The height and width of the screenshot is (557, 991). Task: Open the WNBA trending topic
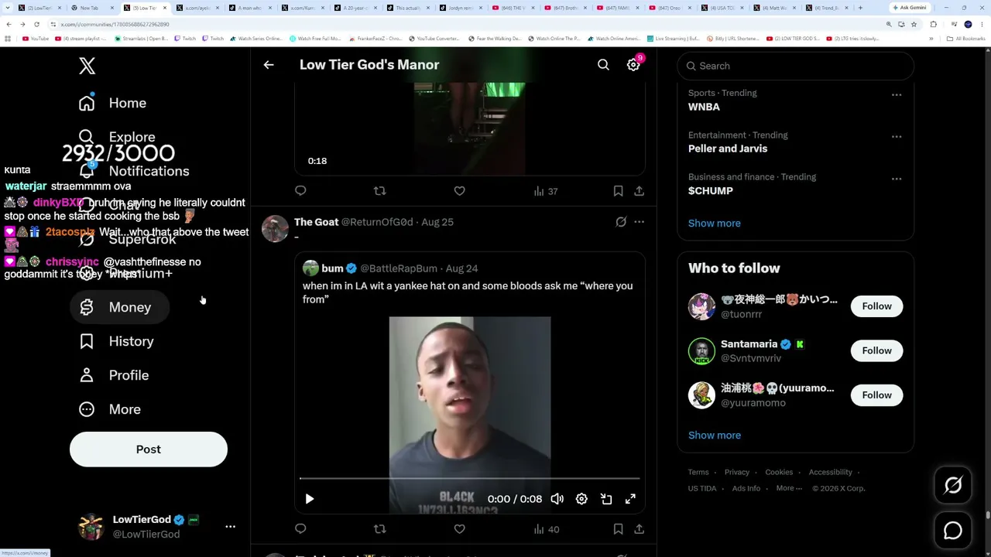coord(704,107)
